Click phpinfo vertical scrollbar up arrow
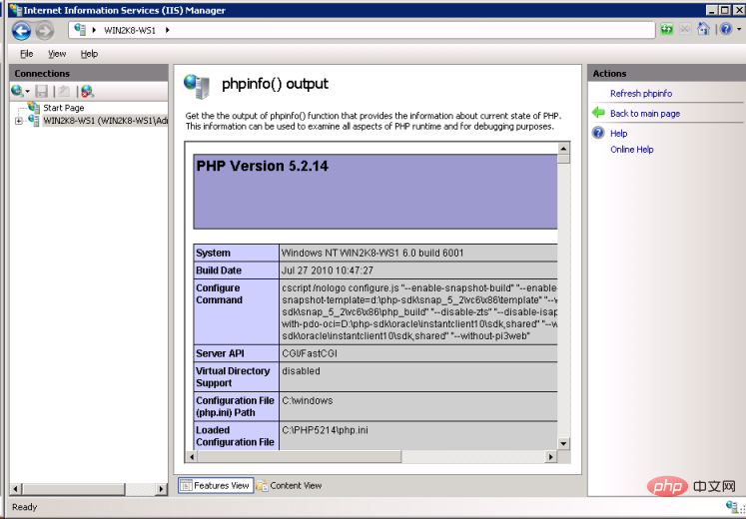 point(563,148)
